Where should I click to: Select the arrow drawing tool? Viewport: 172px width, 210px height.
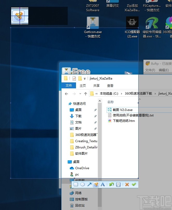coord(89,185)
